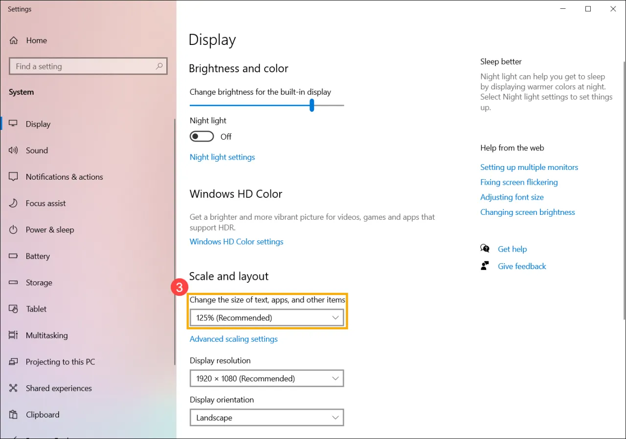The height and width of the screenshot is (439, 626).
Task: Select Tablet in the sidebar
Action: [x=14, y=309]
